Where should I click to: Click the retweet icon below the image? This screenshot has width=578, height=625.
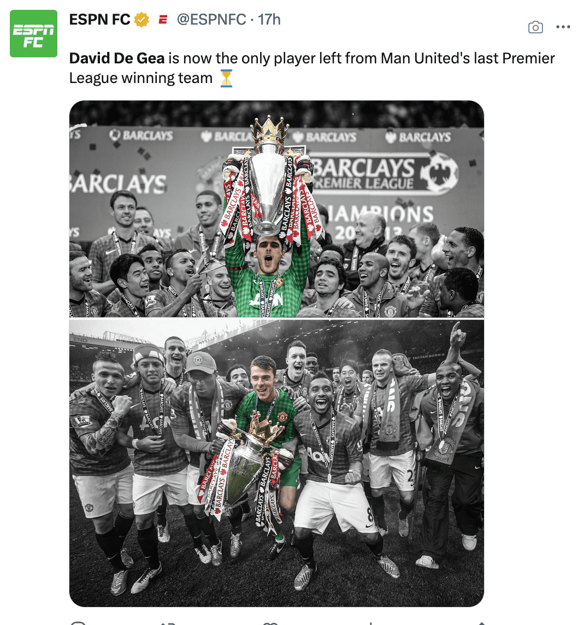168,623
